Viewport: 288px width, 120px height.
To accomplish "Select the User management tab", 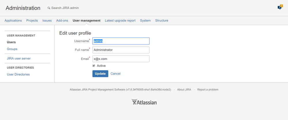I will pyautogui.click(x=86, y=20).
